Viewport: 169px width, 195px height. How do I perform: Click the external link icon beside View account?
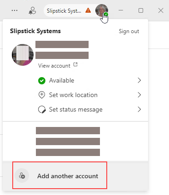(x=75, y=64)
